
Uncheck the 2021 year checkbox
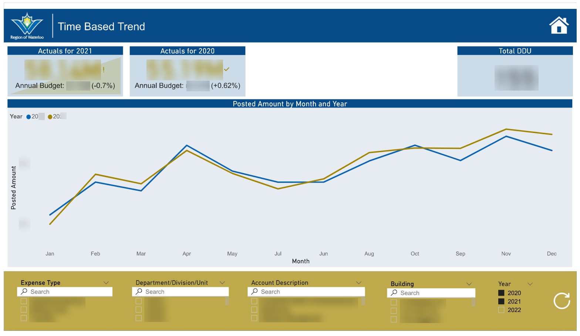point(501,301)
